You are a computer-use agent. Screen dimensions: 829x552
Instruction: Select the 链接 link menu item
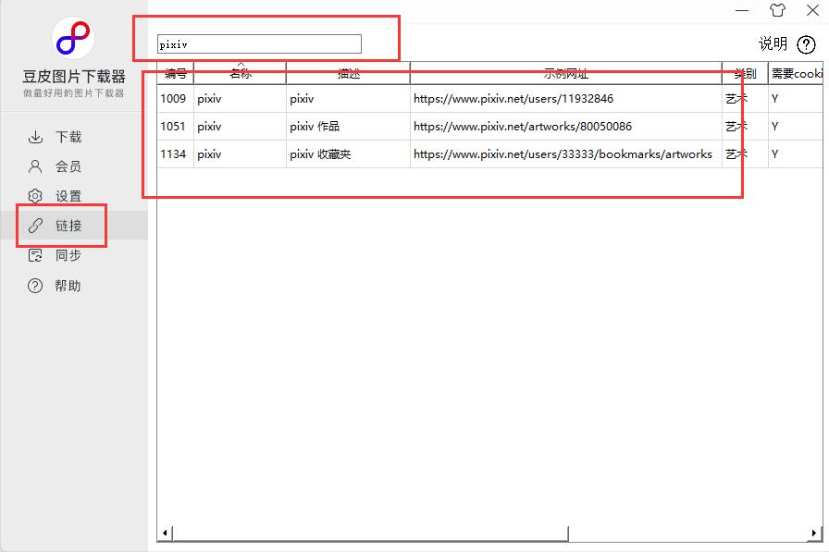click(x=74, y=226)
